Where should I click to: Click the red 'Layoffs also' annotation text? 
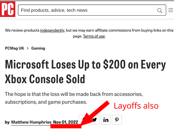(136, 106)
